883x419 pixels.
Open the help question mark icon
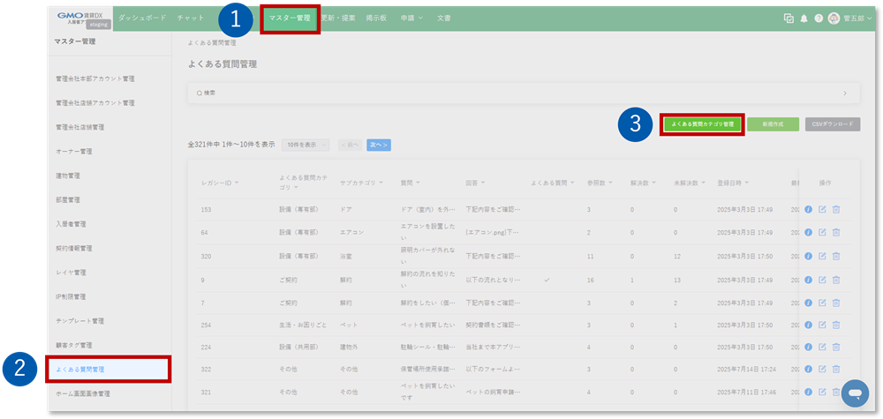[819, 18]
